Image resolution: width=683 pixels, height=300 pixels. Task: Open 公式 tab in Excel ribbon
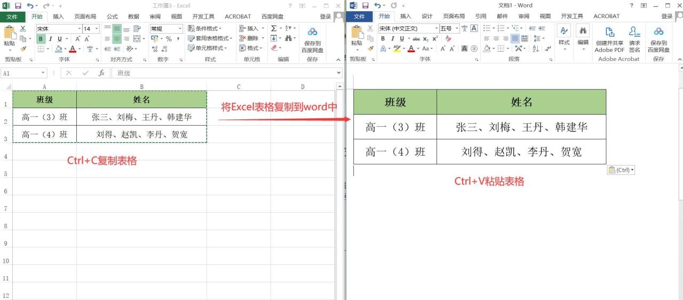(x=112, y=17)
